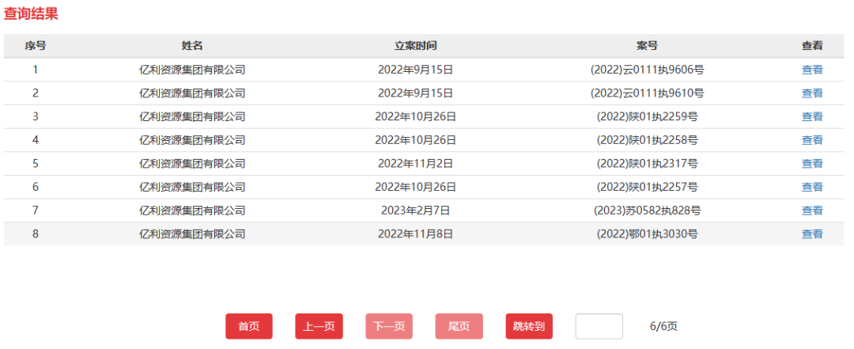854x349 pixels.
Task: Click serial number 5 cell
Action: (x=36, y=164)
